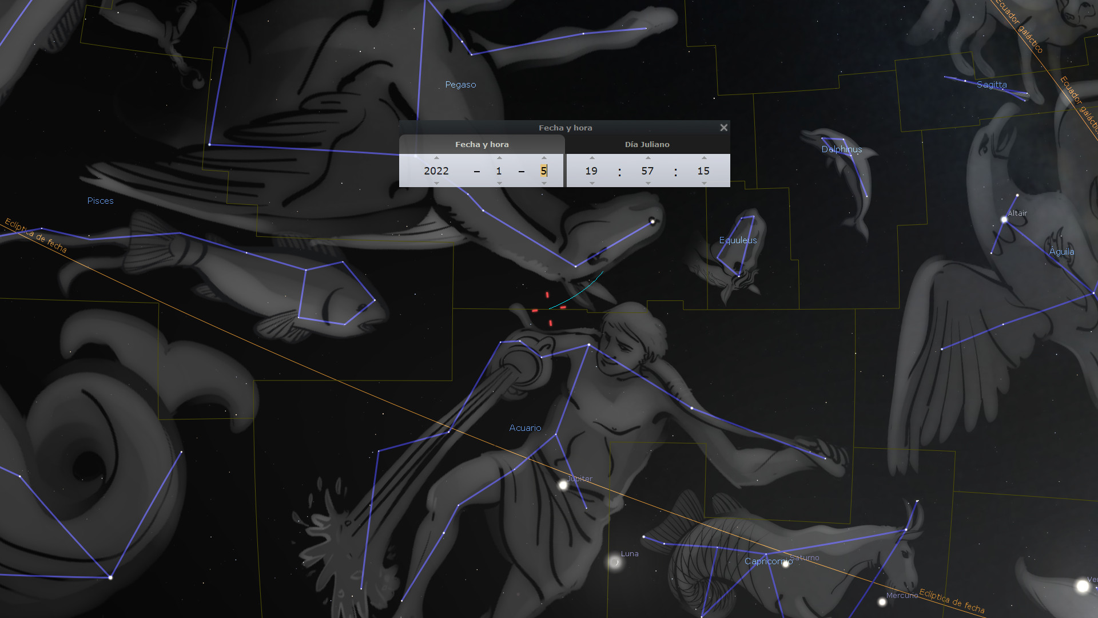Click the Capricornio constellation label
The width and height of the screenshot is (1098, 618).
coord(769,561)
